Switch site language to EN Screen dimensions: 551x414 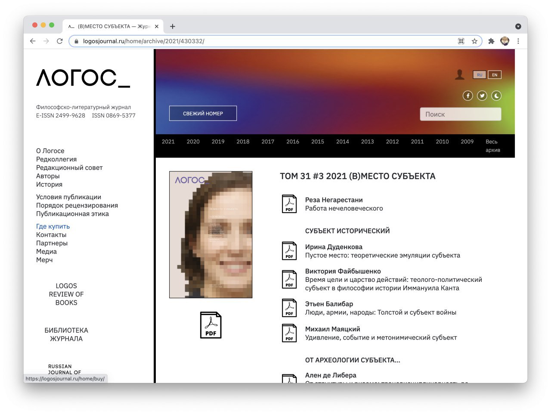tap(495, 75)
